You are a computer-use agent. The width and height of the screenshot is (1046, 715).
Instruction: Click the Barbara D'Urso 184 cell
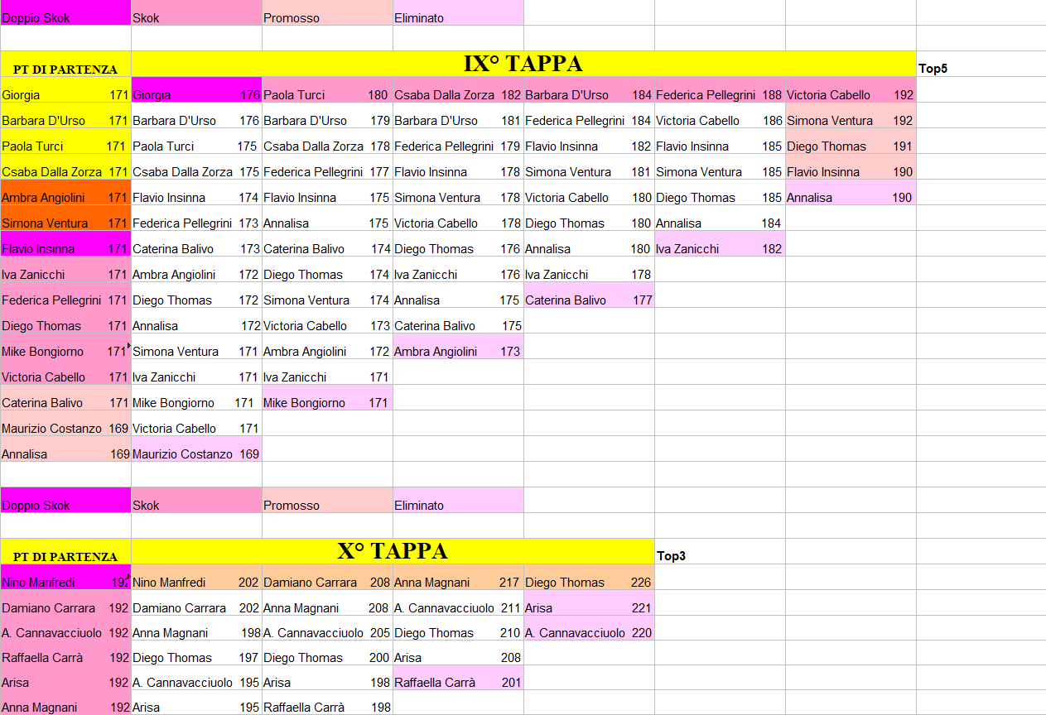click(588, 95)
